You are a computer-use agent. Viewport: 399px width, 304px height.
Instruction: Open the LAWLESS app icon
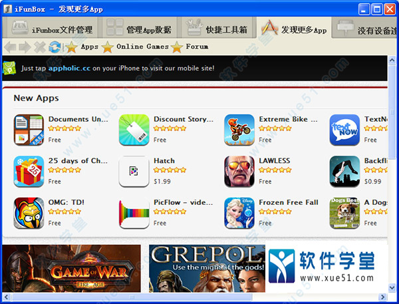239,172
